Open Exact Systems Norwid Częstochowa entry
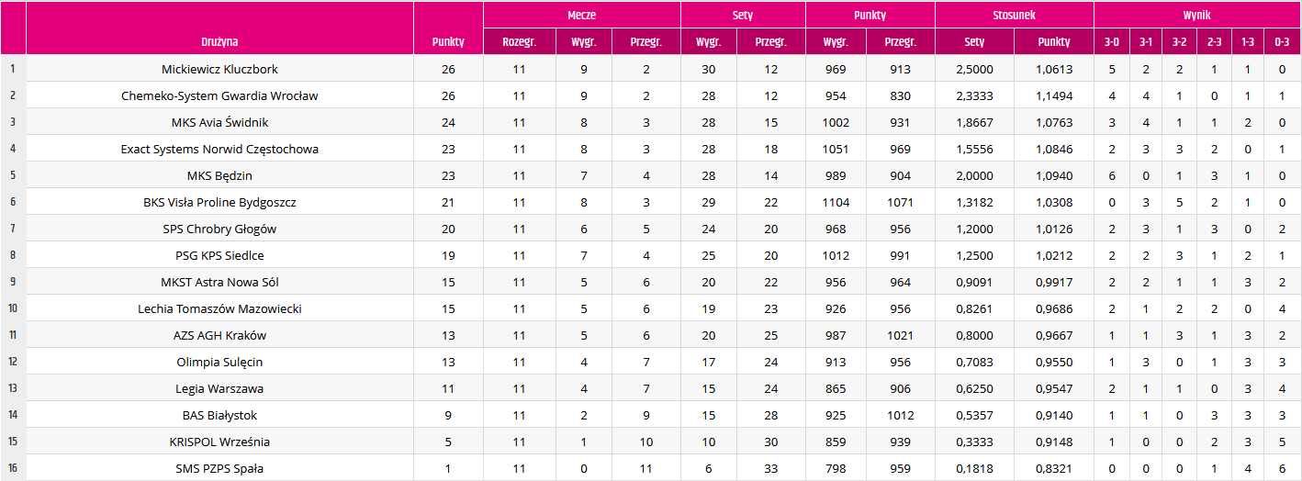 tap(219, 149)
